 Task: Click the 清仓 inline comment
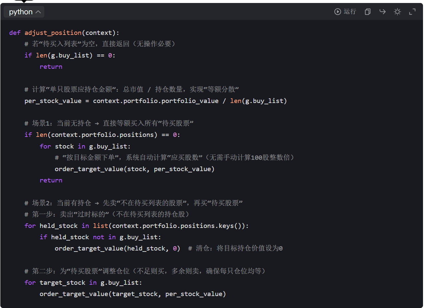pyautogui.click(x=235, y=248)
